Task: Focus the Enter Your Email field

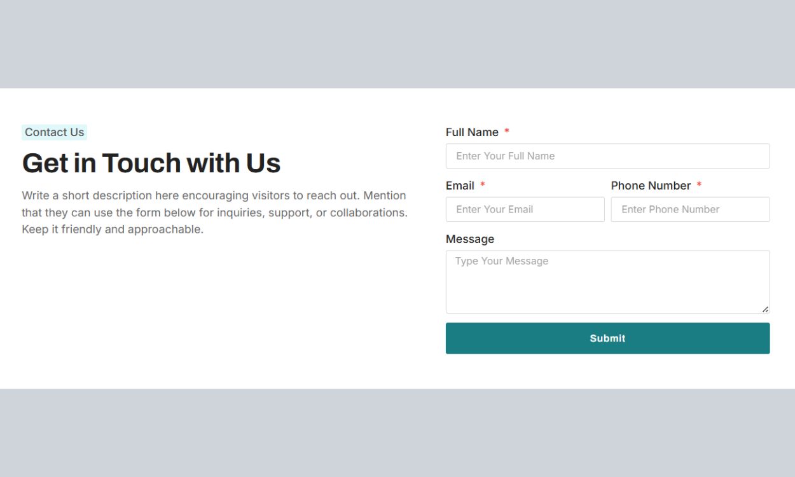Action: 525,209
